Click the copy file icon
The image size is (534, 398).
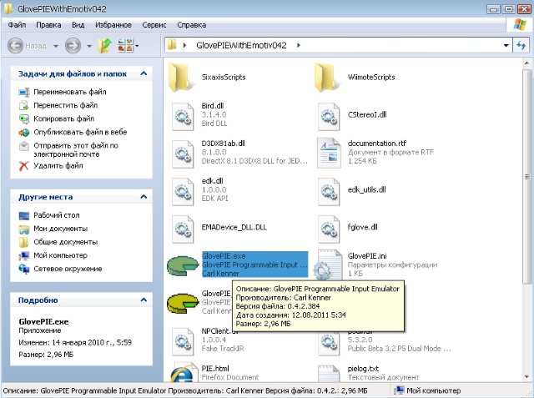pos(24,118)
